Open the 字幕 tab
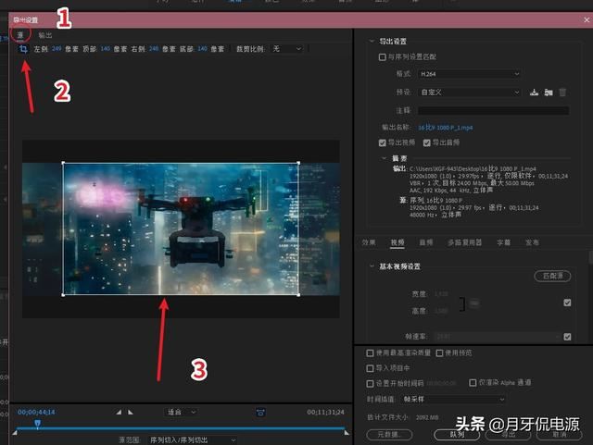The image size is (593, 445). pos(504,242)
